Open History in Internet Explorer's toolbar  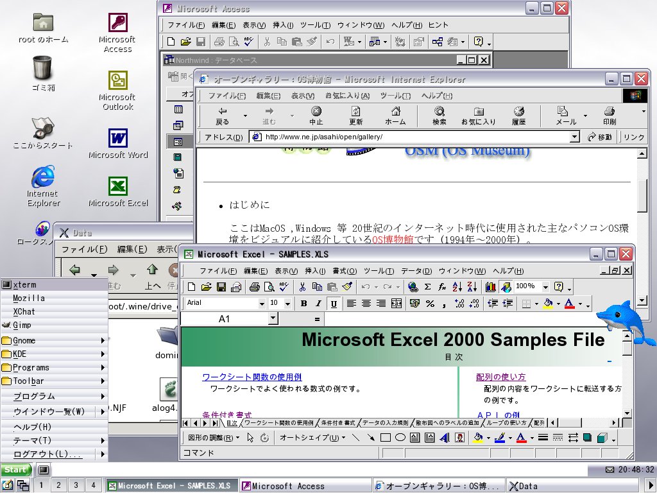click(518, 116)
